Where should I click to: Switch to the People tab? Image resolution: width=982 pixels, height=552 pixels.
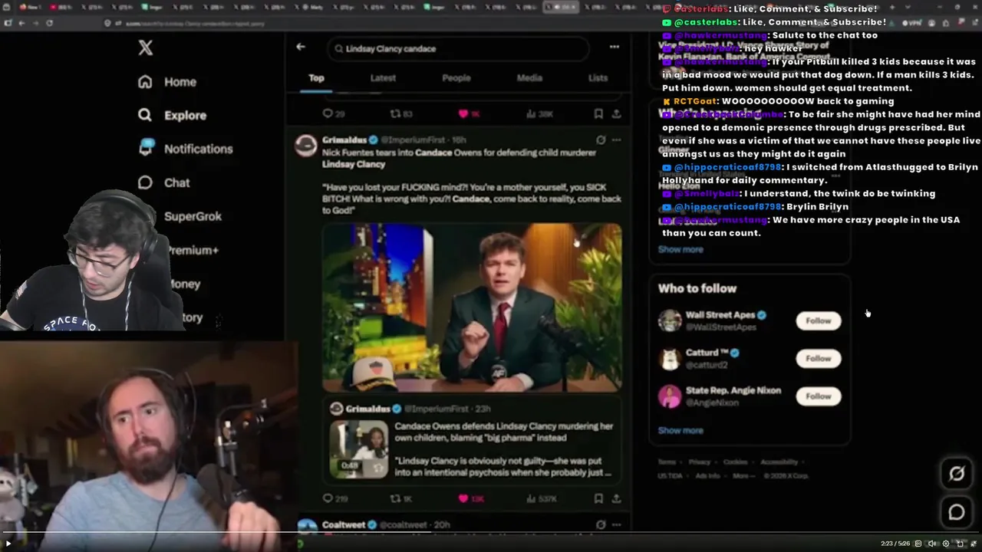tap(456, 77)
